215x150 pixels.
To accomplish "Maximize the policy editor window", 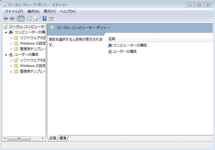I will (199, 5).
